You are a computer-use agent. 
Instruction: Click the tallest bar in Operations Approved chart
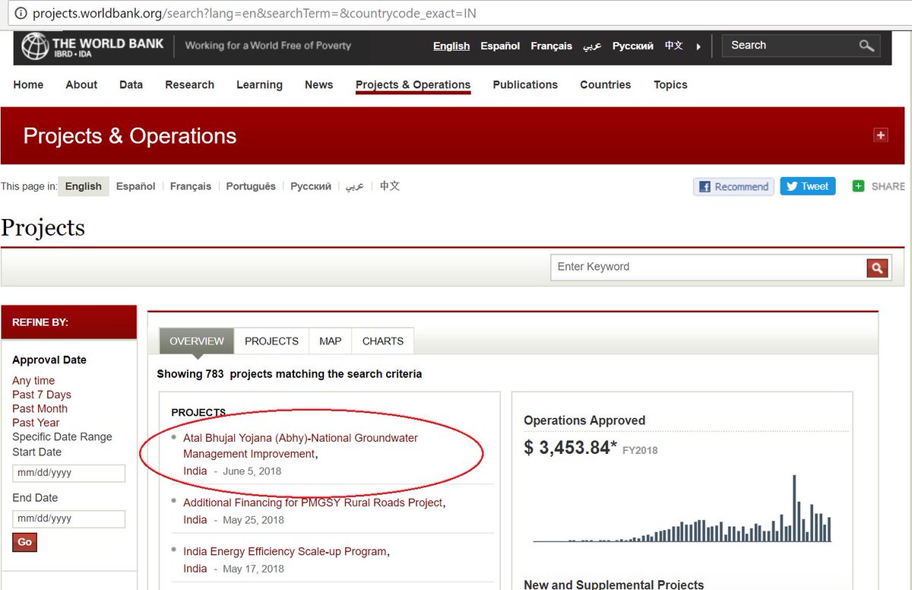[794, 508]
